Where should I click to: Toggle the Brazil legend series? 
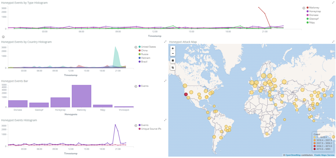pos(143,62)
